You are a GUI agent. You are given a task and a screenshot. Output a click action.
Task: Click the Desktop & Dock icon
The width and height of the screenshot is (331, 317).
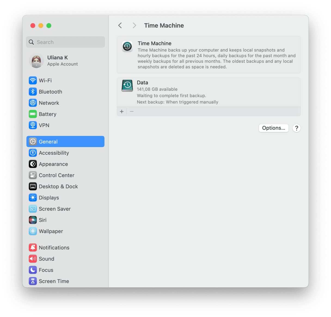[33, 187]
